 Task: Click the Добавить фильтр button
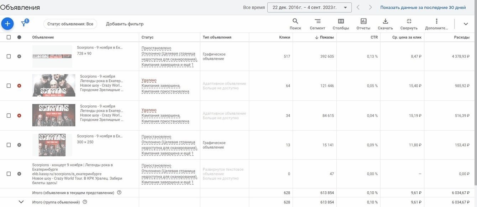tap(125, 24)
